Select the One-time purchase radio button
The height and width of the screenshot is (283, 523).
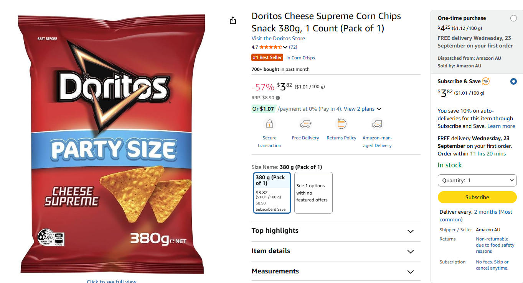click(513, 18)
